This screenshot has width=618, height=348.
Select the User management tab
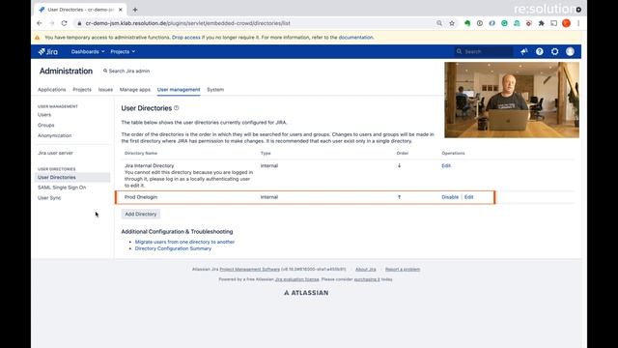pos(179,90)
